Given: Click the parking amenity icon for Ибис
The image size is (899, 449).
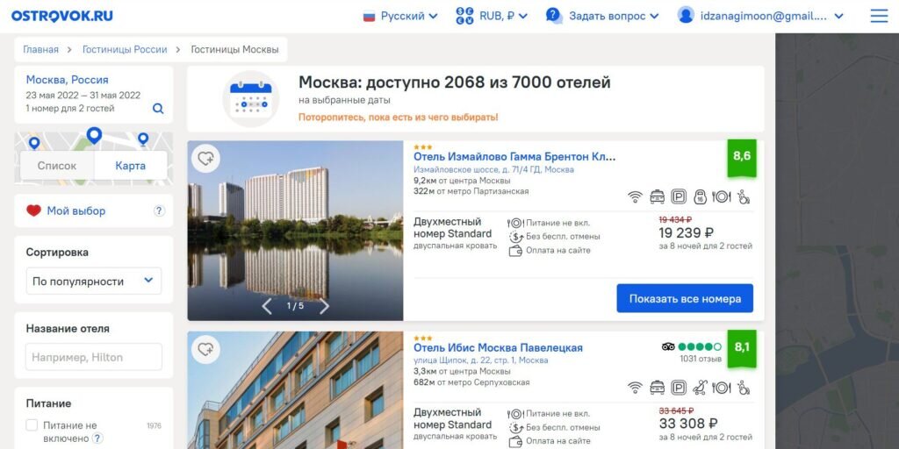Looking at the screenshot, I should pyautogui.click(x=679, y=388).
